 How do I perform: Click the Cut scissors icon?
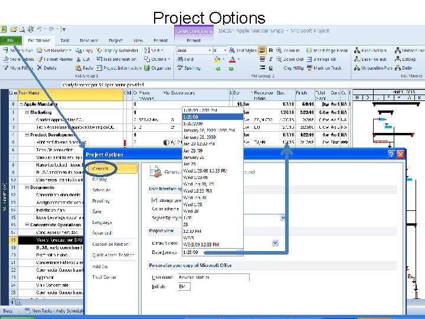[79, 59]
